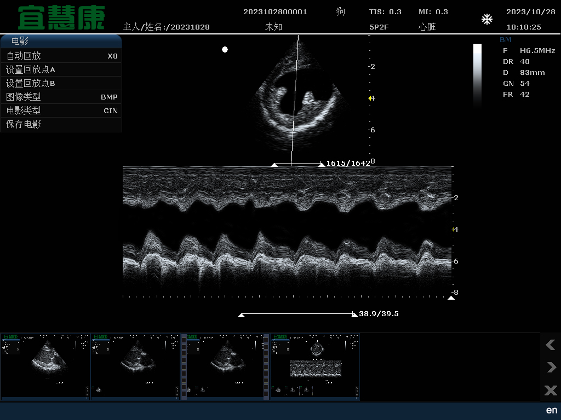Click the white probe orientation dot
The height and width of the screenshot is (420, 561).
(225, 50)
